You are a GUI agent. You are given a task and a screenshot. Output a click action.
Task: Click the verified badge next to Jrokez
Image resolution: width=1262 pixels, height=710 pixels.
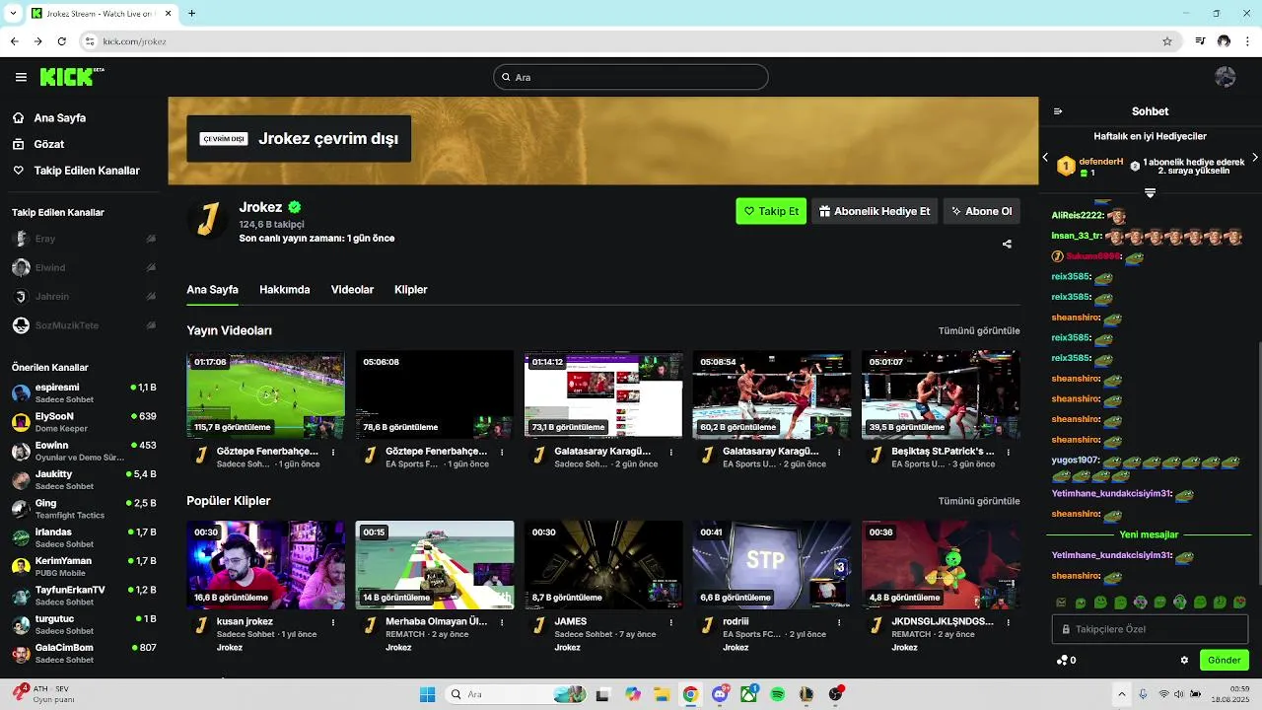click(x=294, y=207)
